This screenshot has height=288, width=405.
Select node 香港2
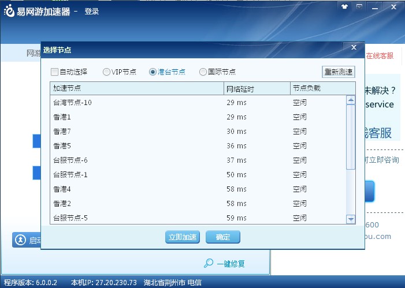(x=198, y=204)
